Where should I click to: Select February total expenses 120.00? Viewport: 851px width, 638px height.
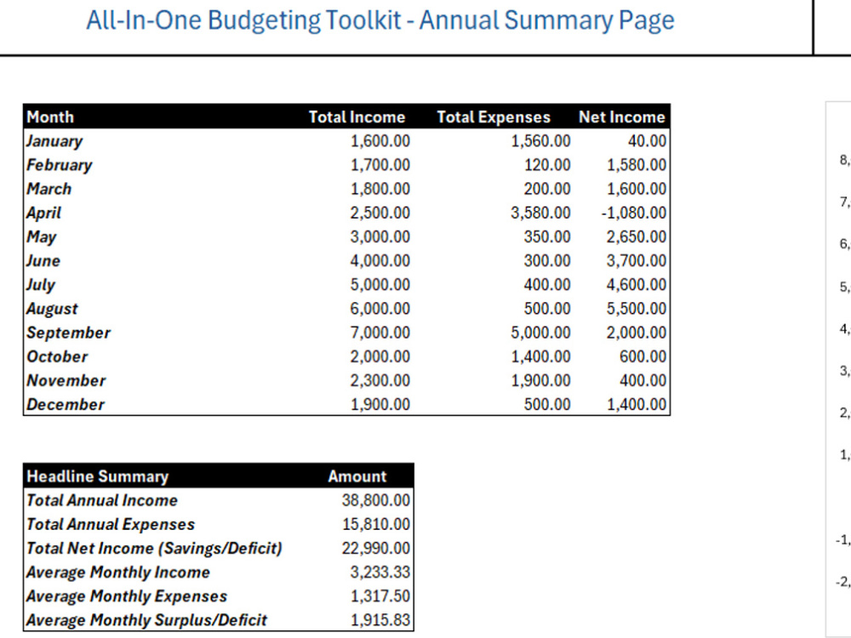[x=547, y=165]
